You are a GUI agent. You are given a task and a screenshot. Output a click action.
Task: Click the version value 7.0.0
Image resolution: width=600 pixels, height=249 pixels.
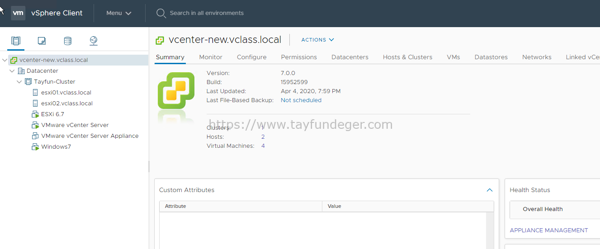(x=288, y=73)
